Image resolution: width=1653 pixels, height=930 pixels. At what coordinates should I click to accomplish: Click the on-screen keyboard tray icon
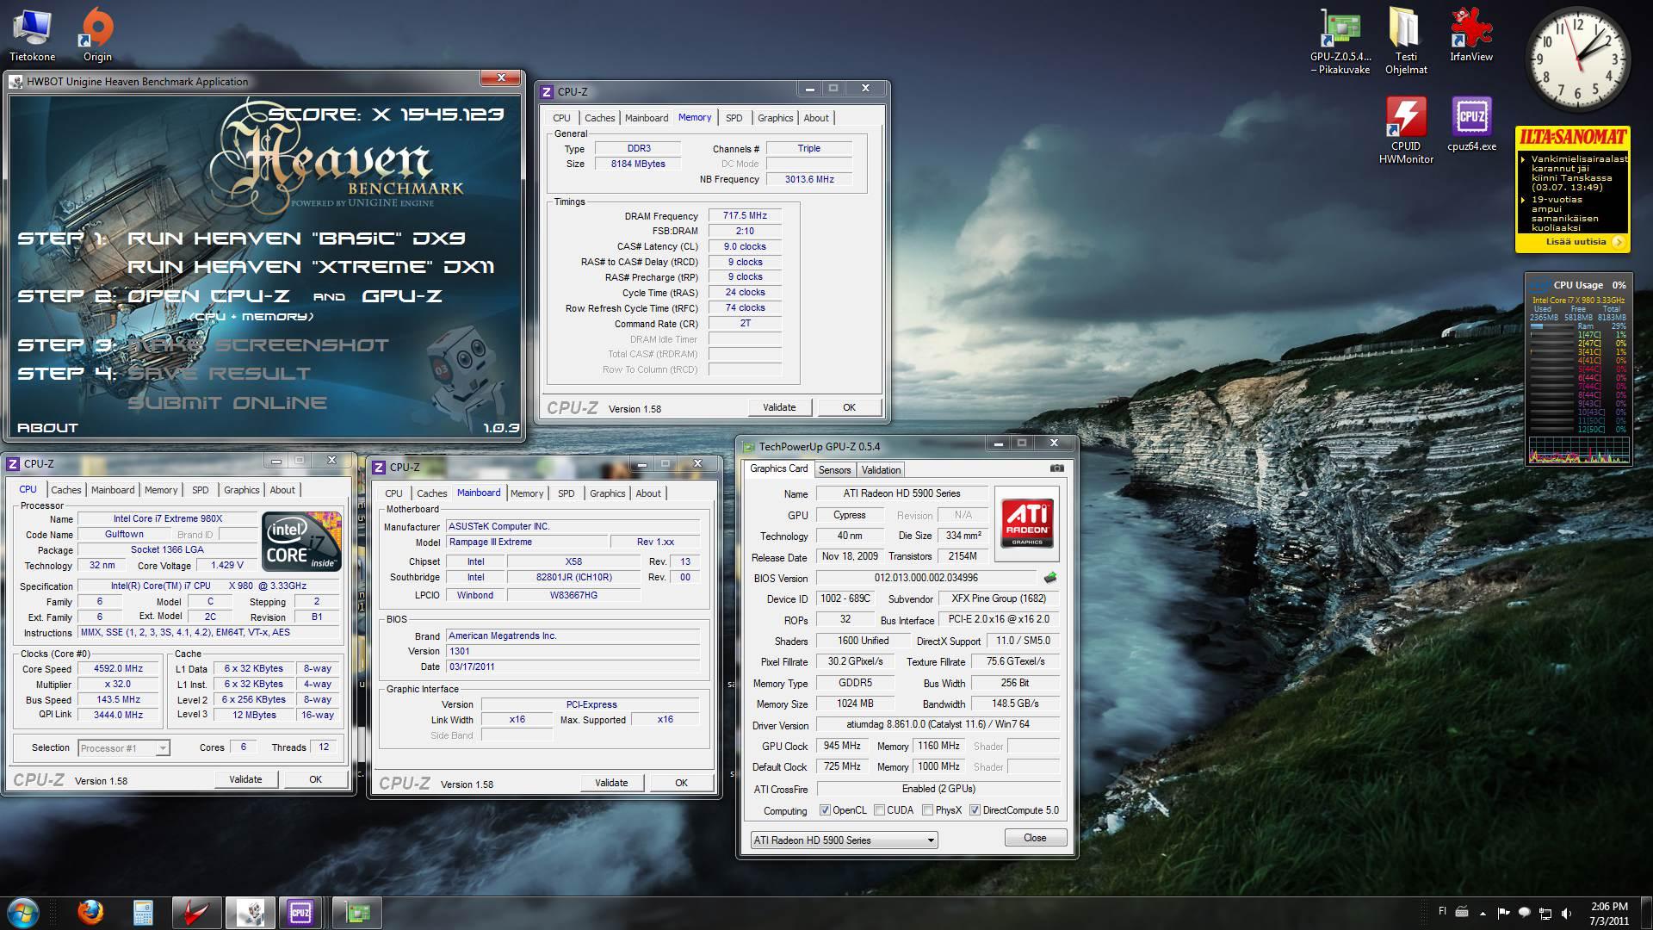coord(1462,912)
